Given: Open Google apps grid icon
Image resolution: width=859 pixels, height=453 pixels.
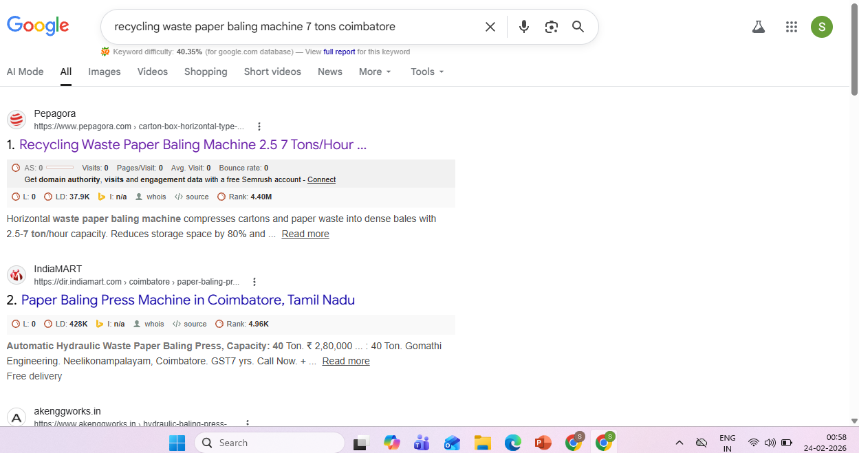Looking at the screenshot, I should click(792, 27).
